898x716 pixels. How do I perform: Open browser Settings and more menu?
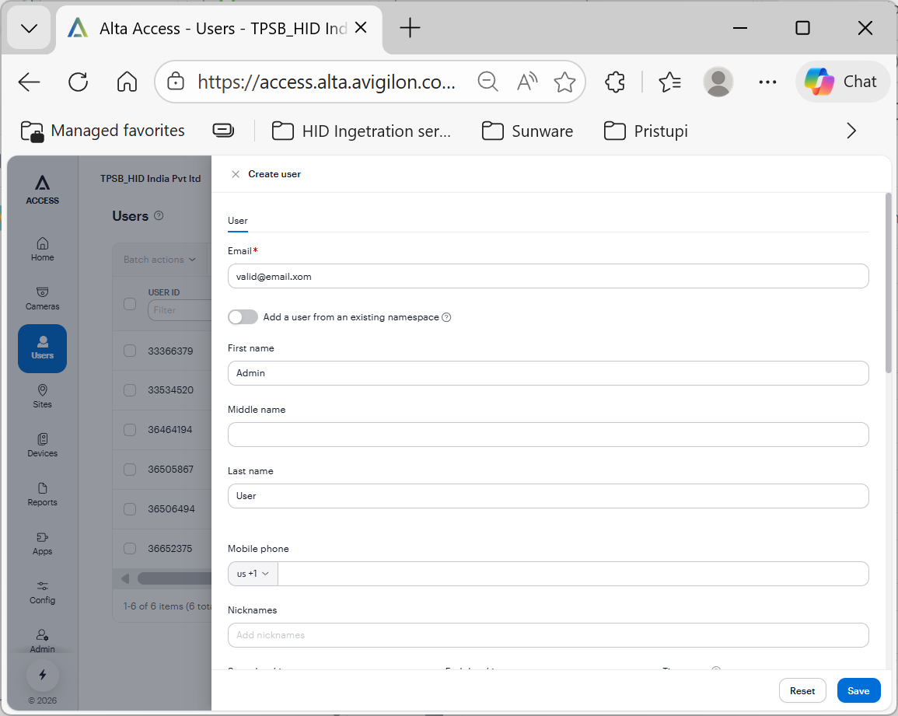point(767,82)
